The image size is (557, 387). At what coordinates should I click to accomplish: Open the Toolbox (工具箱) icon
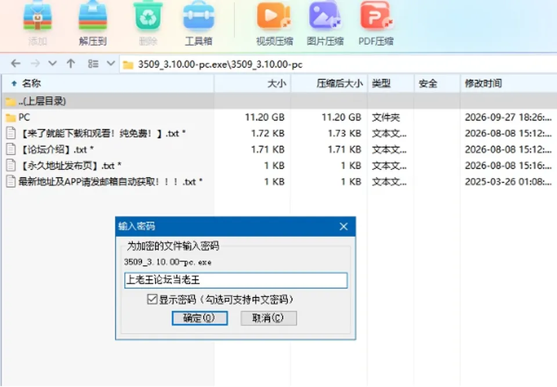(198, 16)
